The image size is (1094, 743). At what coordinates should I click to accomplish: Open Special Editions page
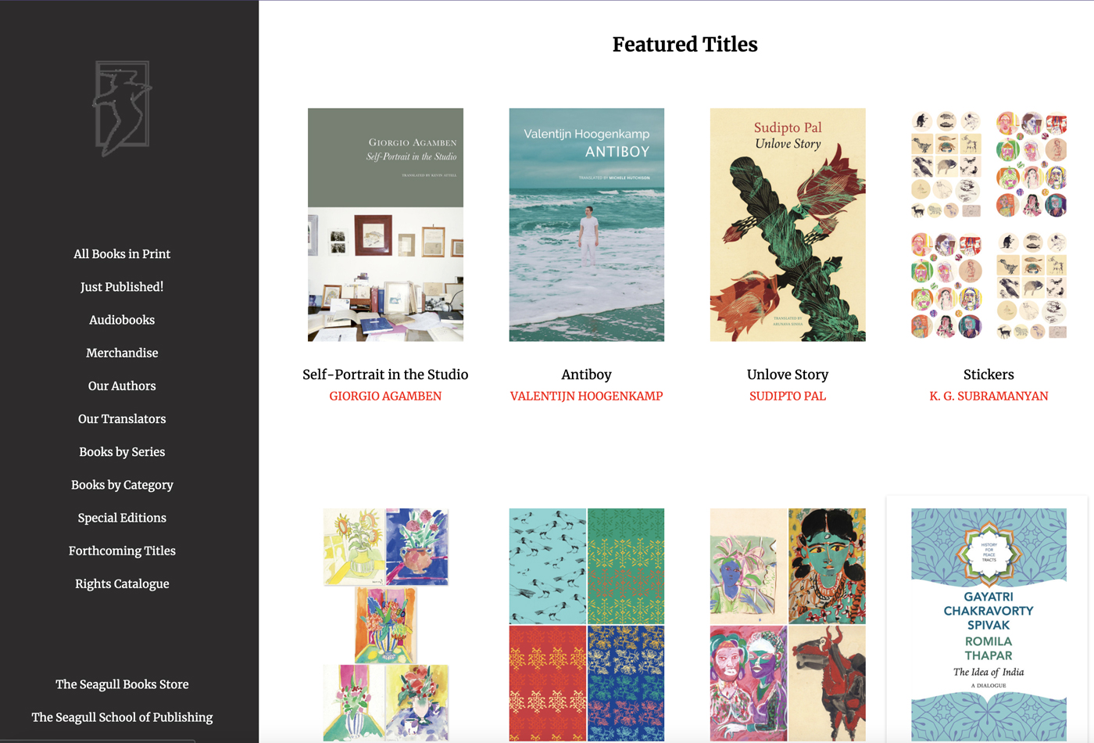click(122, 518)
